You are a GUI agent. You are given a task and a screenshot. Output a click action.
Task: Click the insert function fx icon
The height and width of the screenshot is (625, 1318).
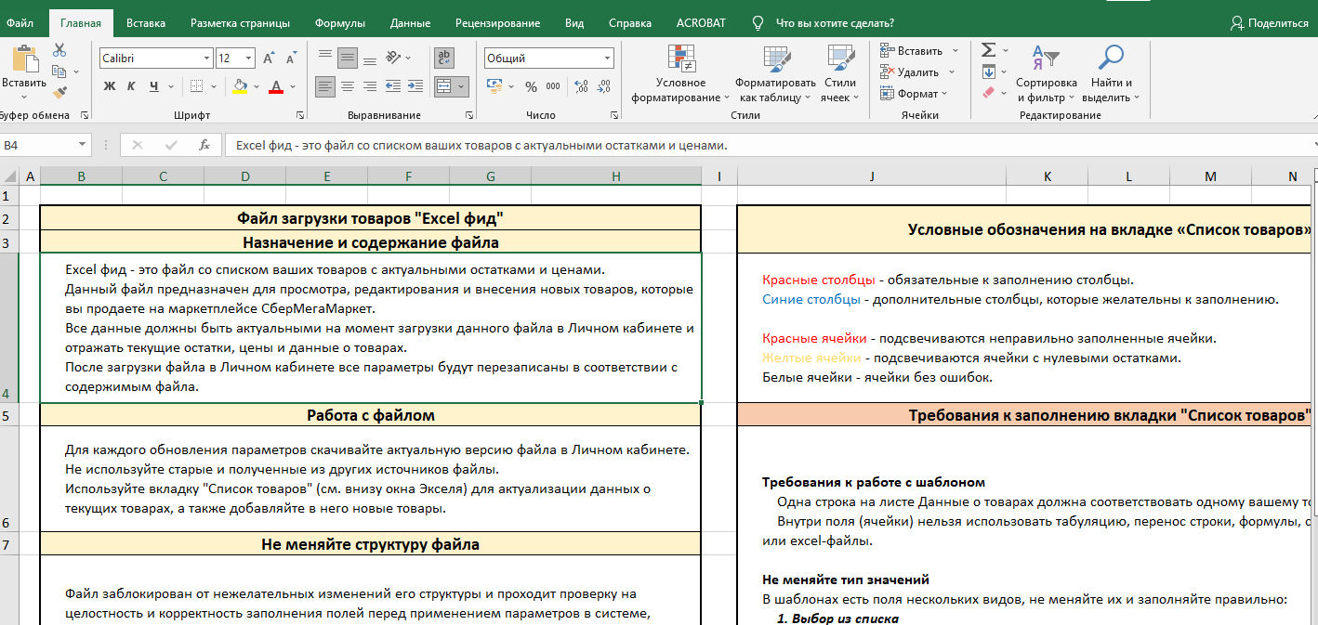click(204, 145)
